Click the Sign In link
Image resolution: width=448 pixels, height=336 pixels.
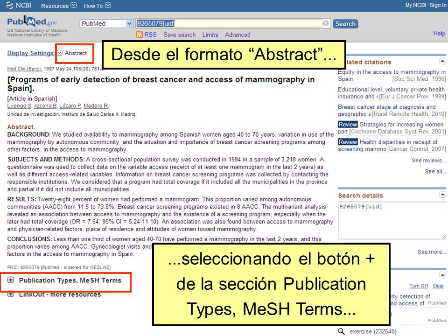click(438, 5)
